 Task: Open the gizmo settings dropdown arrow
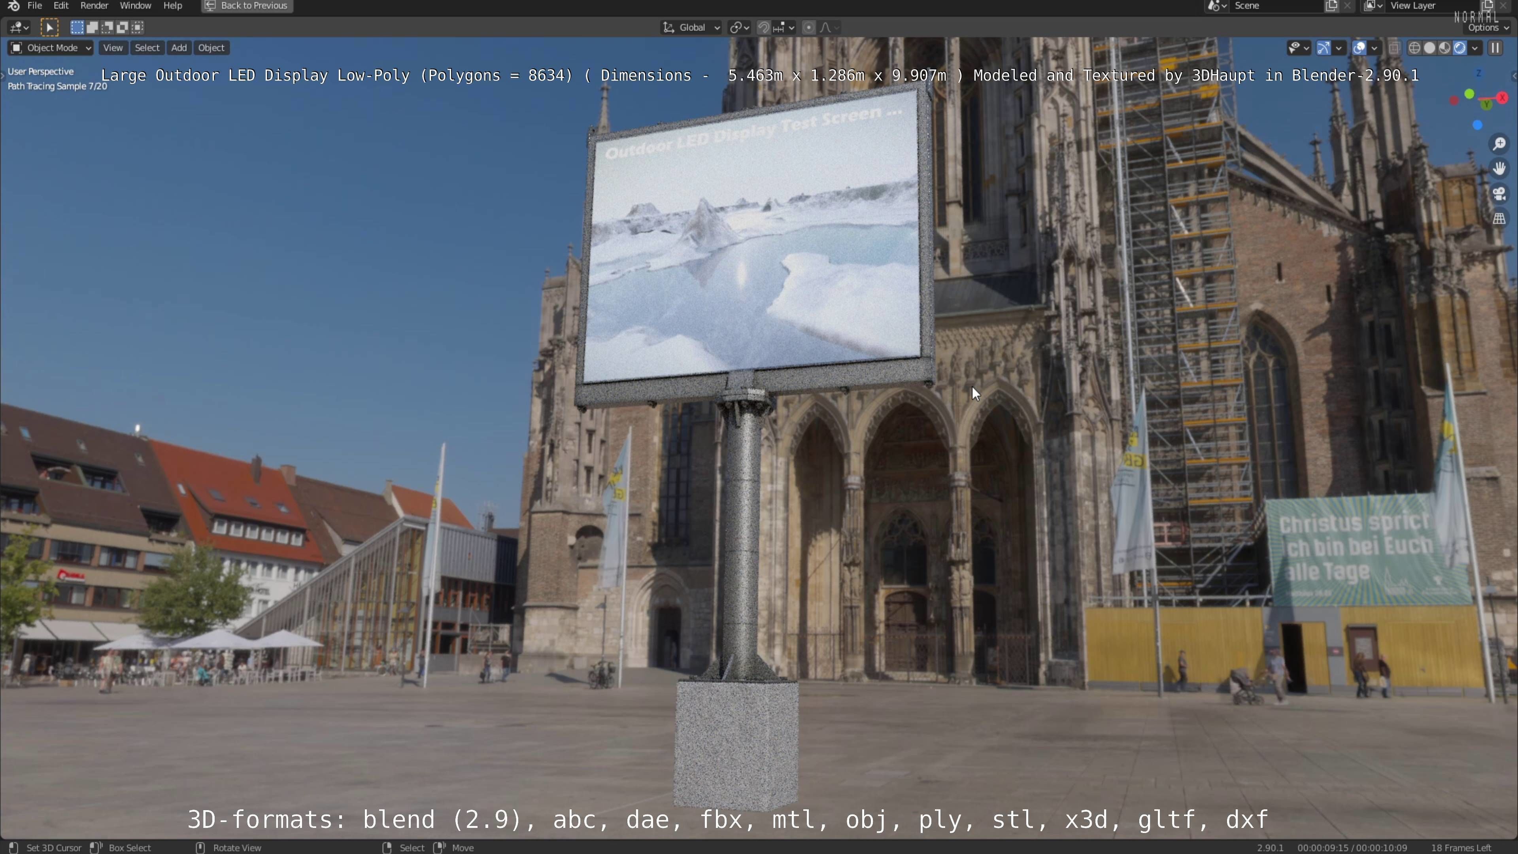tap(1339, 48)
